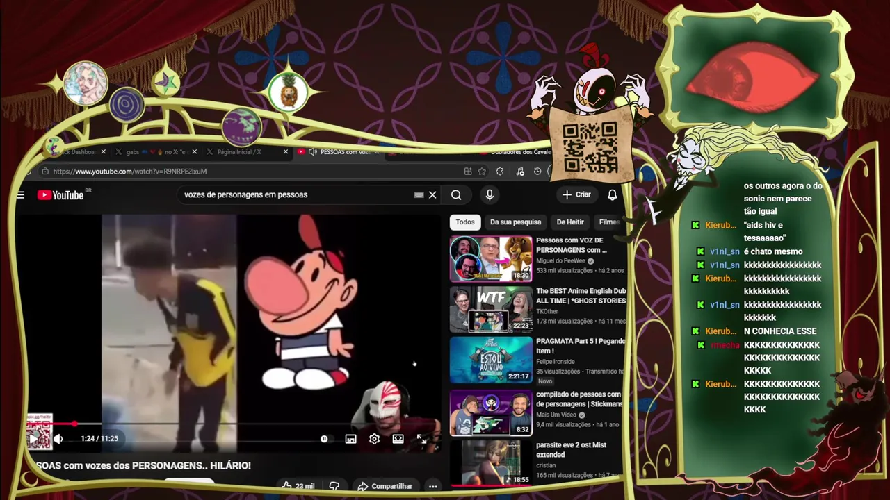
Task: Switch to the gabs X post tab
Action: [156, 151]
